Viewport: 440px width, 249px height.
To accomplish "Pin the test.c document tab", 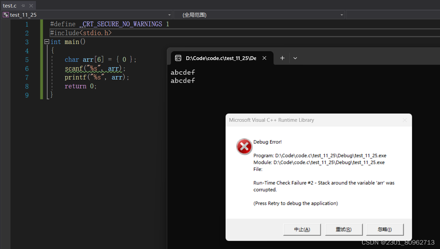I will coord(23,5).
